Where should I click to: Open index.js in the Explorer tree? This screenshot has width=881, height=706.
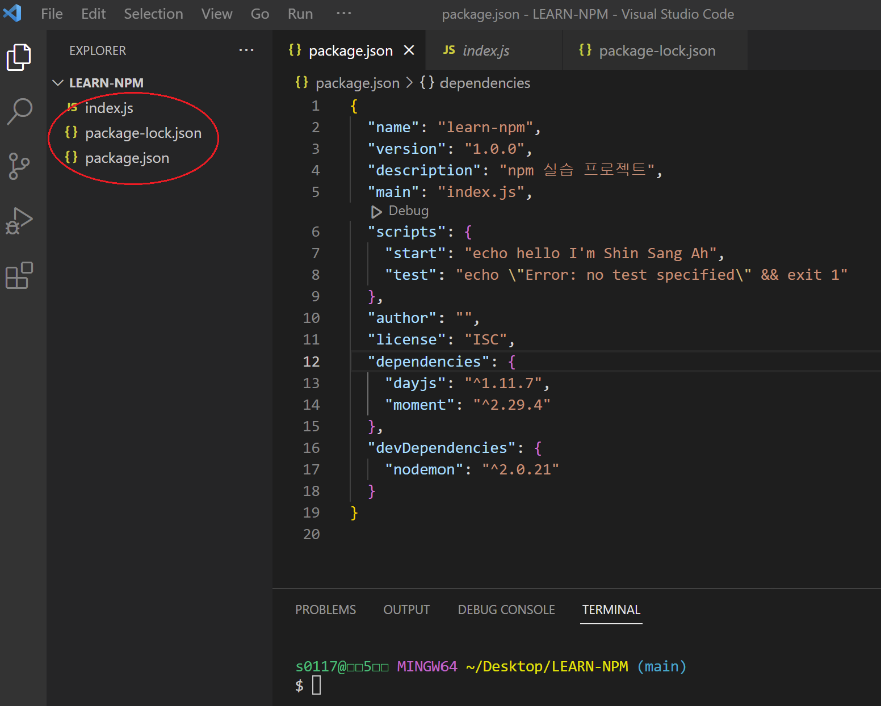point(160,108)
